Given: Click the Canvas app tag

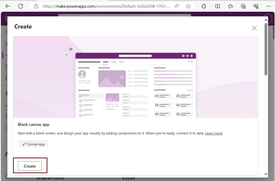Looking at the screenshot, I should [x=34, y=144].
